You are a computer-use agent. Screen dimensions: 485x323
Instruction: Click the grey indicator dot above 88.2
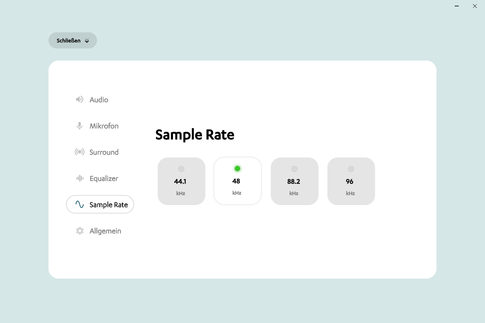pyautogui.click(x=294, y=169)
